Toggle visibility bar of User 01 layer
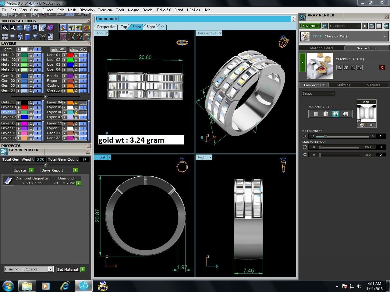This screenshot has width=390, height=292. pos(83,55)
